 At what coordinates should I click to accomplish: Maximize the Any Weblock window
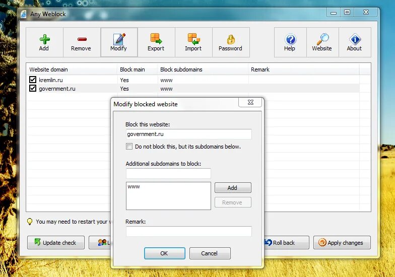(x=347, y=12)
